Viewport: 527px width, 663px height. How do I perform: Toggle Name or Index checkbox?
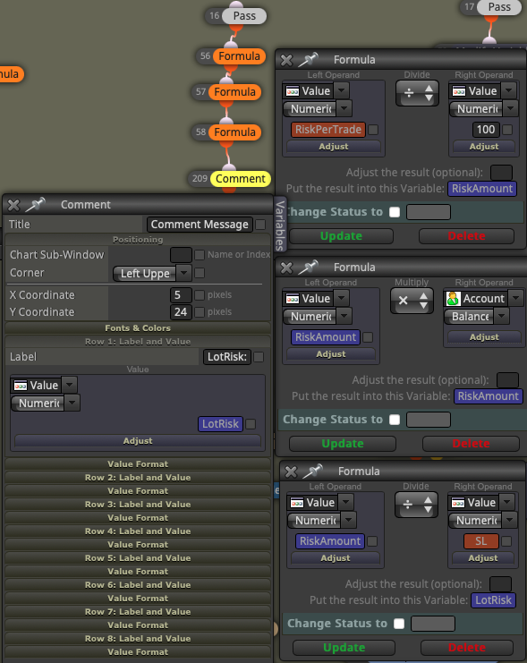click(x=200, y=254)
